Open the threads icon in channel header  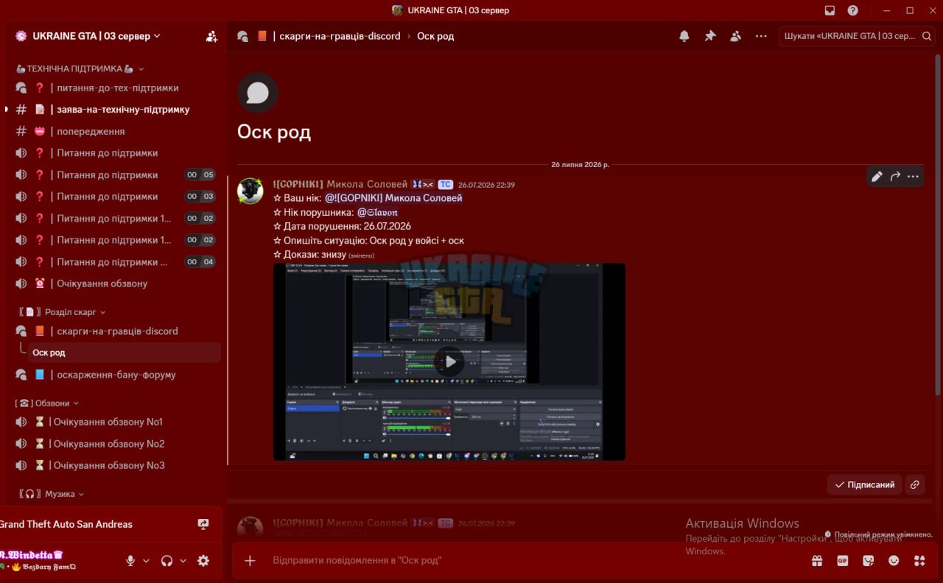(x=242, y=36)
